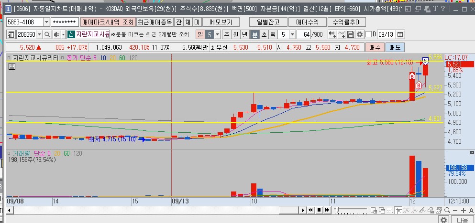
Task: Click the 09/13 date input field
Action: pyautogui.click(x=386, y=34)
